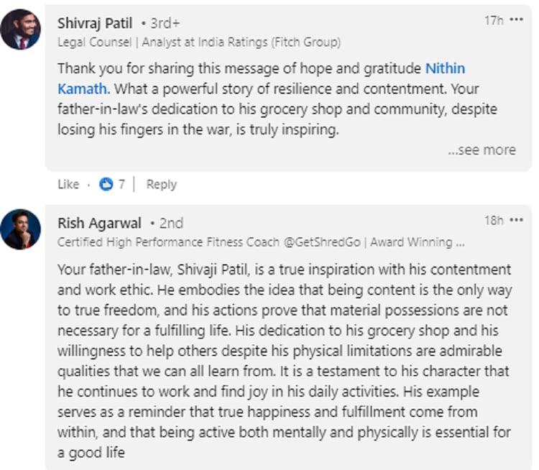This screenshot has width=539, height=470.
Task: Open Shivraj Patil's profile picture
Action: click(20, 30)
